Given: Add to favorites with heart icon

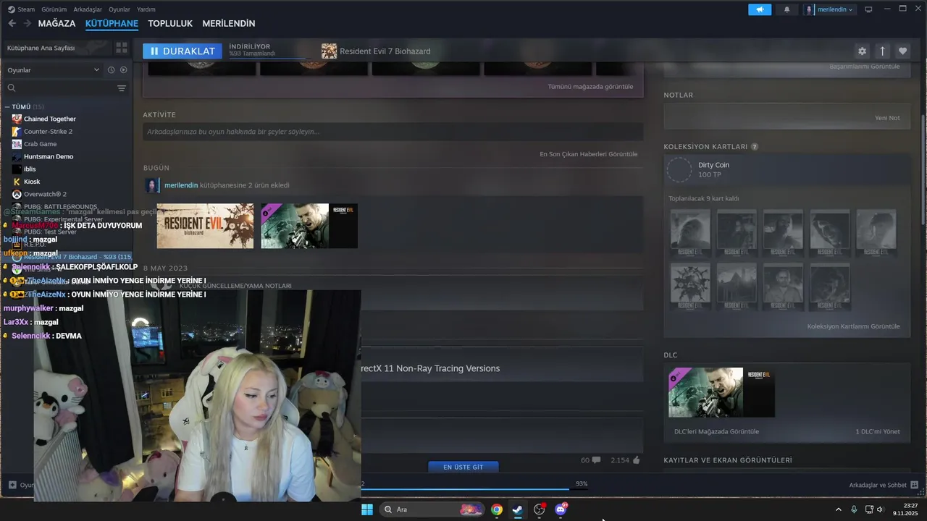Looking at the screenshot, I should pos(902,51).
